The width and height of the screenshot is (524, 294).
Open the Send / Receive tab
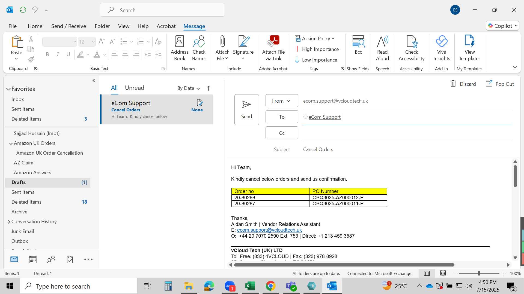coord(69,26)
